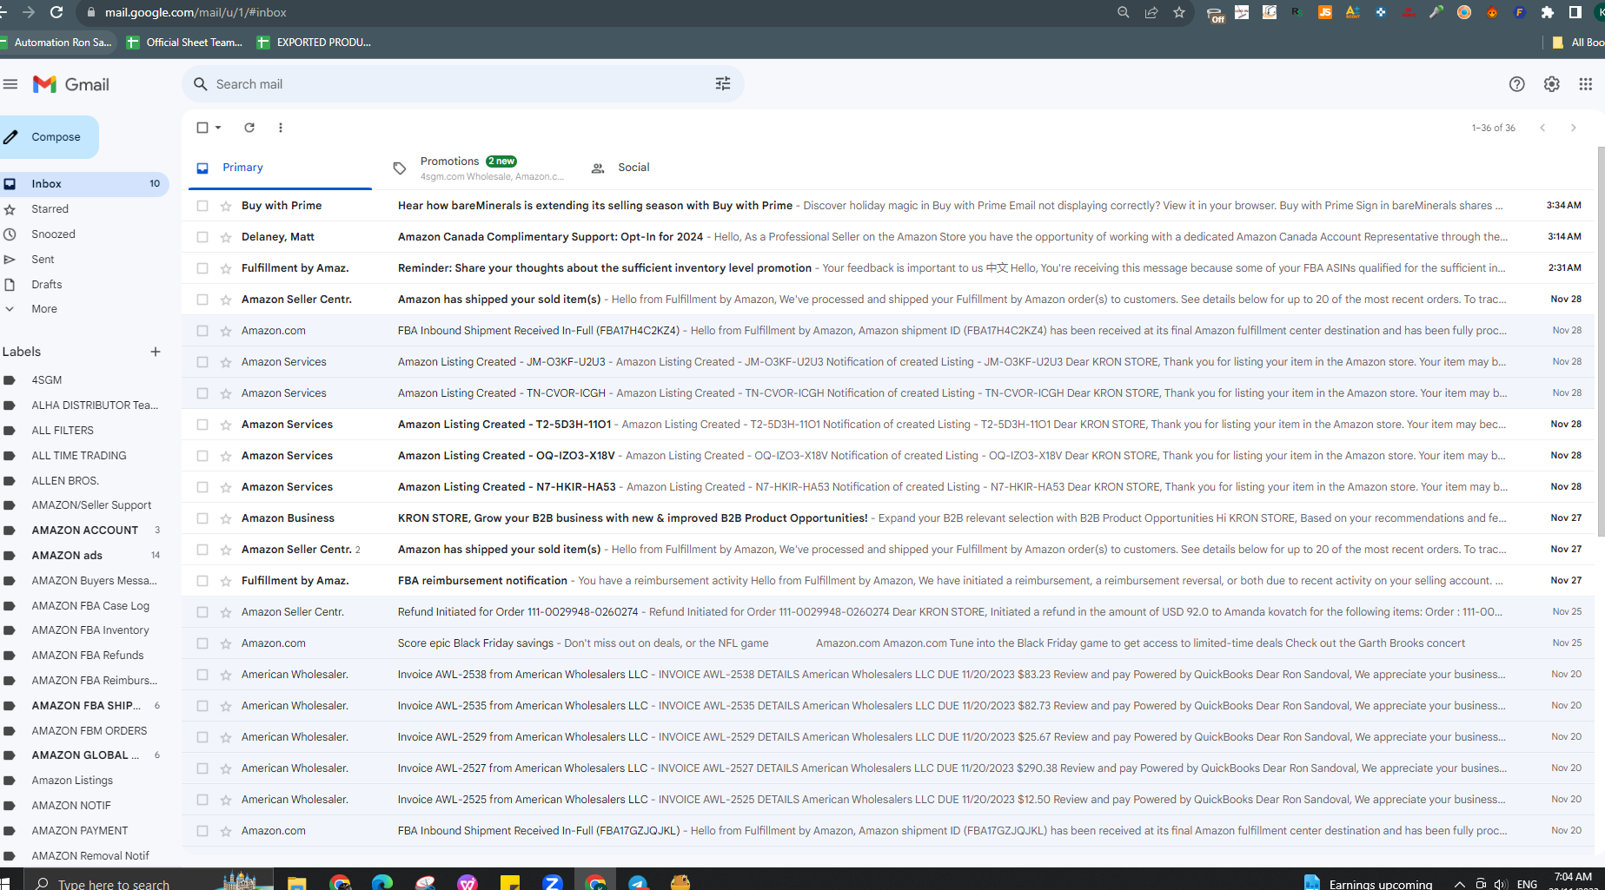Zoom the page using the magnifier icon
Screen dimensions: 1605x890
(1124, 12)
